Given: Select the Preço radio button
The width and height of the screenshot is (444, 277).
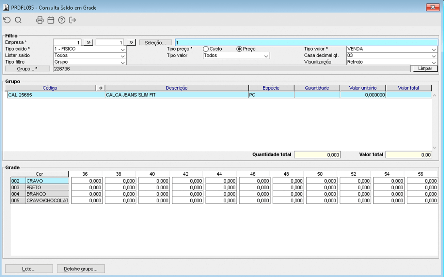Looking at the screenshot, I should point(239,49).
